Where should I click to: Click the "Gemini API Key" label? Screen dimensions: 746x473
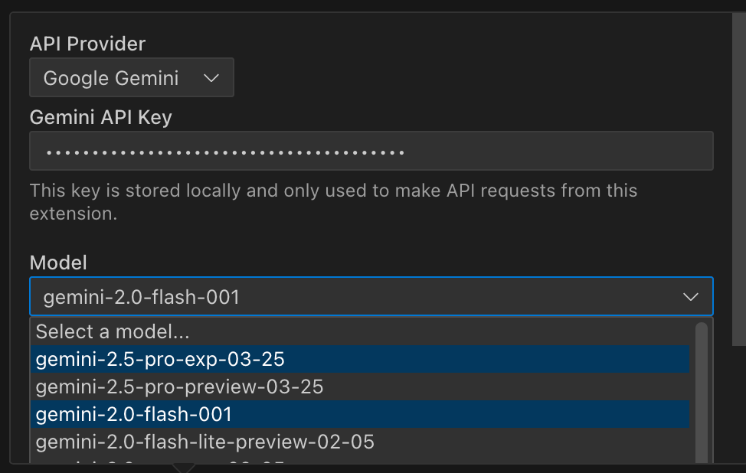100,117
